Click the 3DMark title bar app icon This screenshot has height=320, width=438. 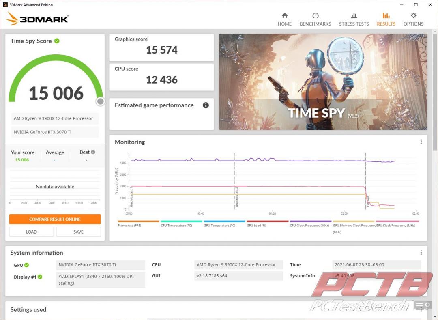[5, 5]
